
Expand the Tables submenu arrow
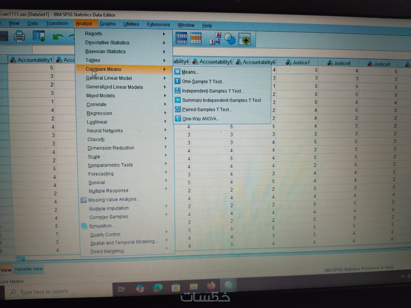[164, 61]
